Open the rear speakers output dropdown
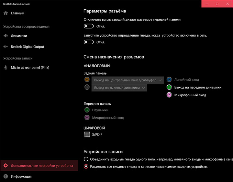 [x=119, y=88]
